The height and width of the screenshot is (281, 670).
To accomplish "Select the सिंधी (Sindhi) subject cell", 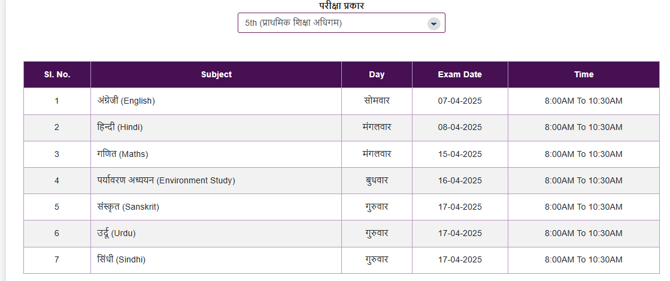I will point(122,260).
